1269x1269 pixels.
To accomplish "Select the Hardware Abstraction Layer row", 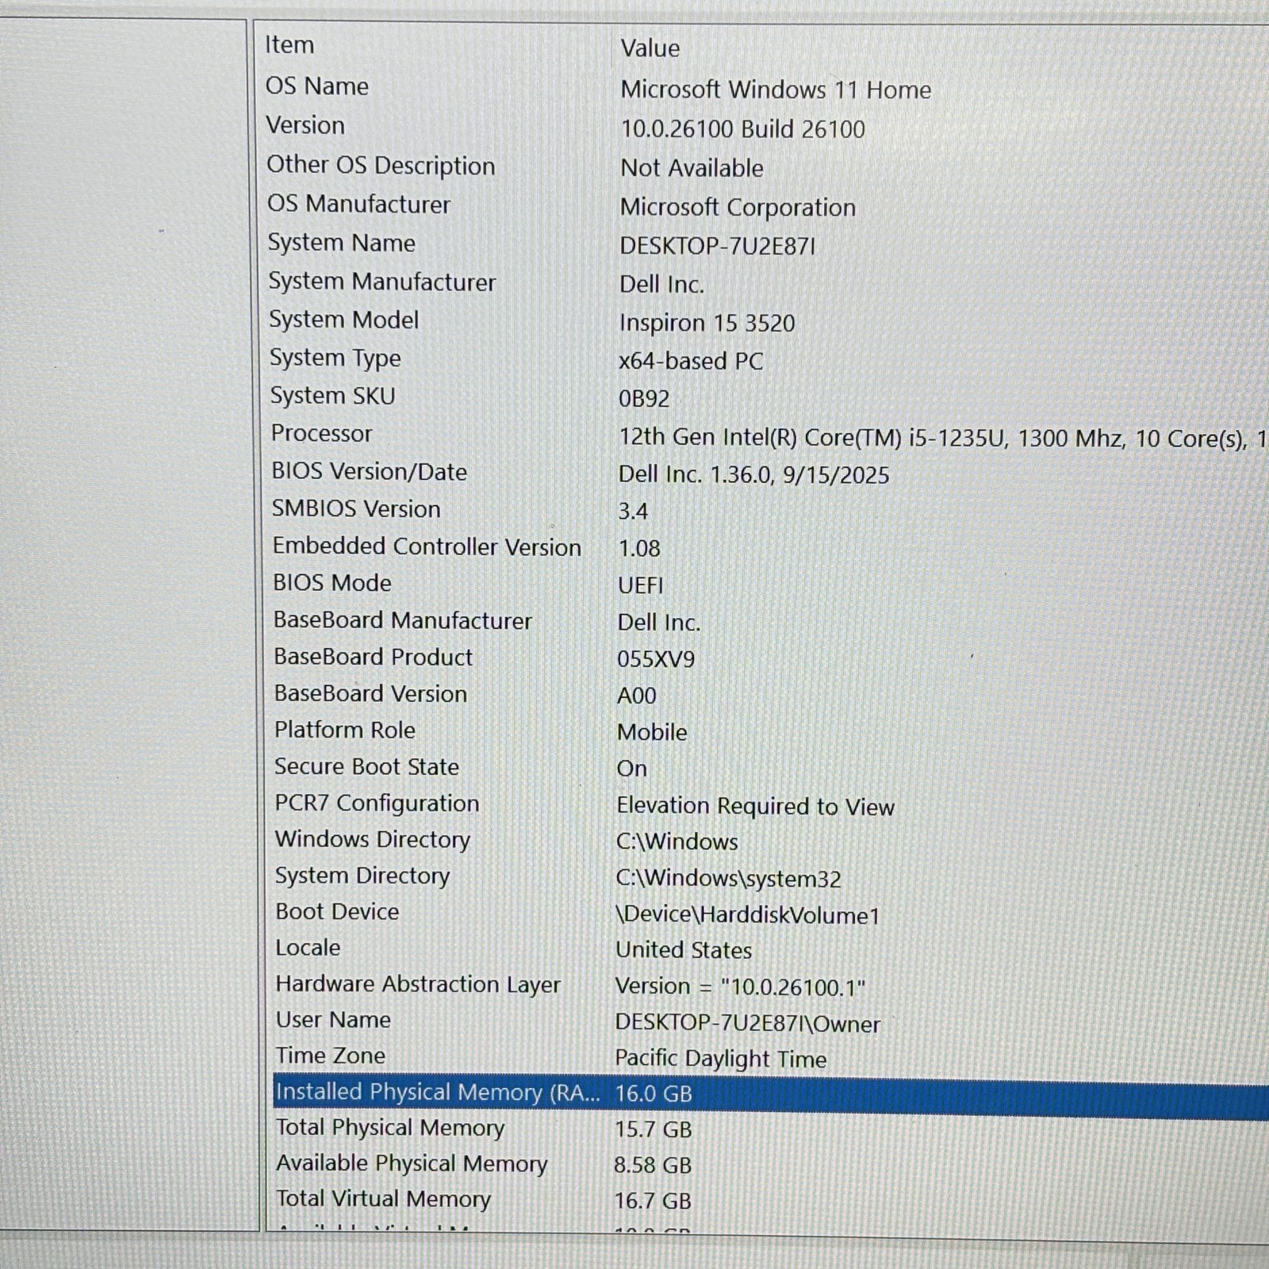I will coord(417,984).
